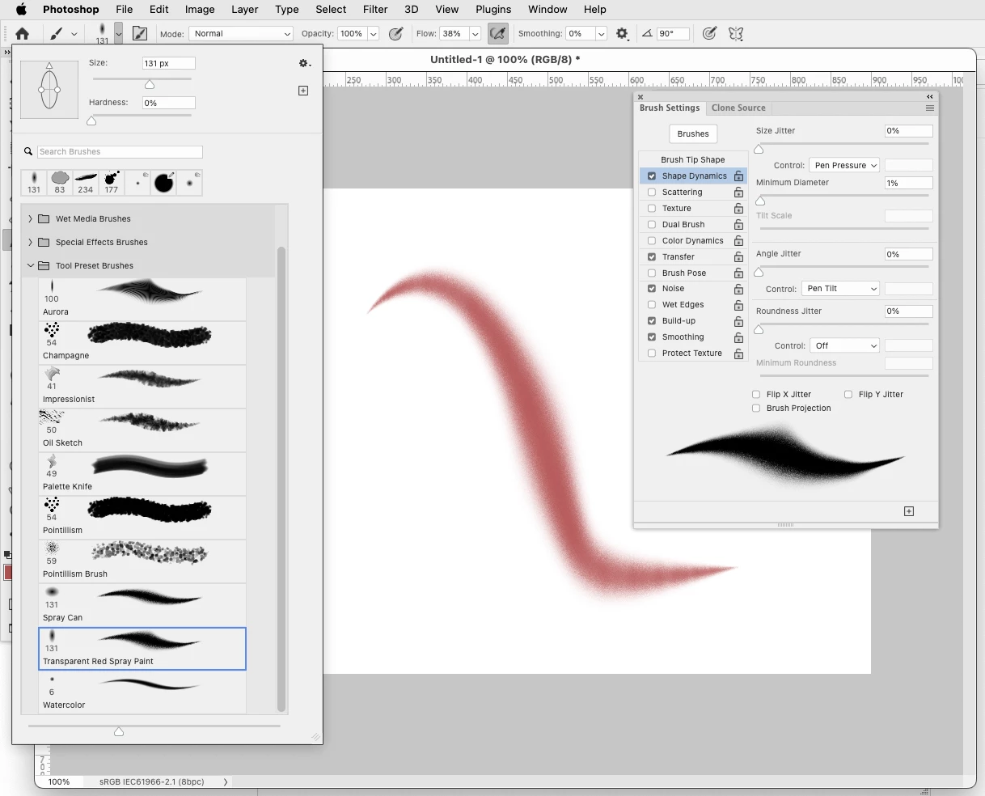Create new brush preset in brush picker

pos(303,91)
